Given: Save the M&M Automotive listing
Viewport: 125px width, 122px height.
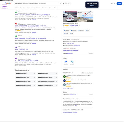Looking at the screenshot, I should coord(87,30).
